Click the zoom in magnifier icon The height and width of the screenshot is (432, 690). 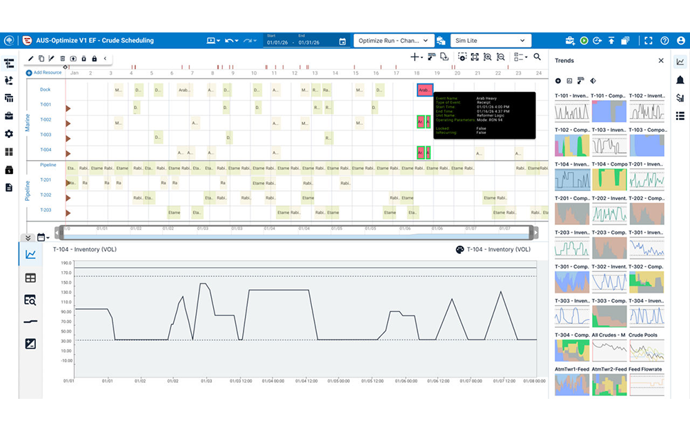(x=488, y=57)
